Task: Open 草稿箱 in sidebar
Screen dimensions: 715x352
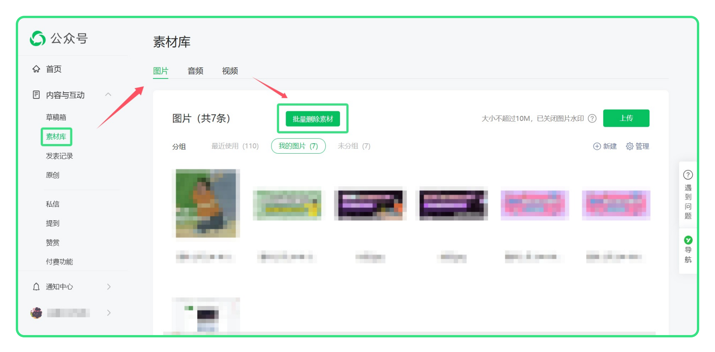Action: 56,117
